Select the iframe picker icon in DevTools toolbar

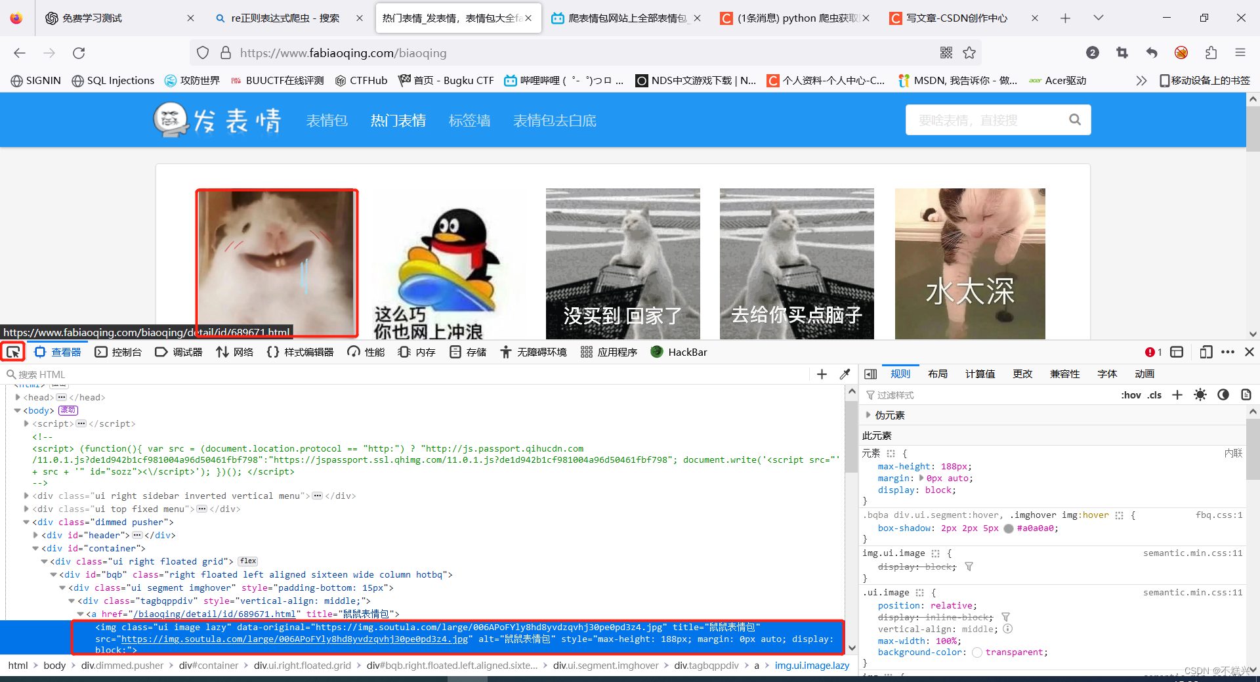[x=1177, y=352]
